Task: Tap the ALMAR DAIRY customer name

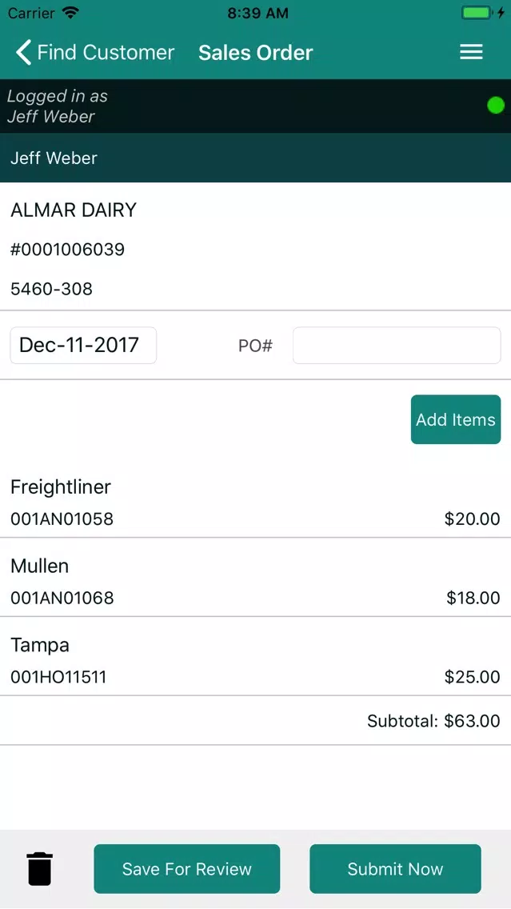Action: point(74,210)
